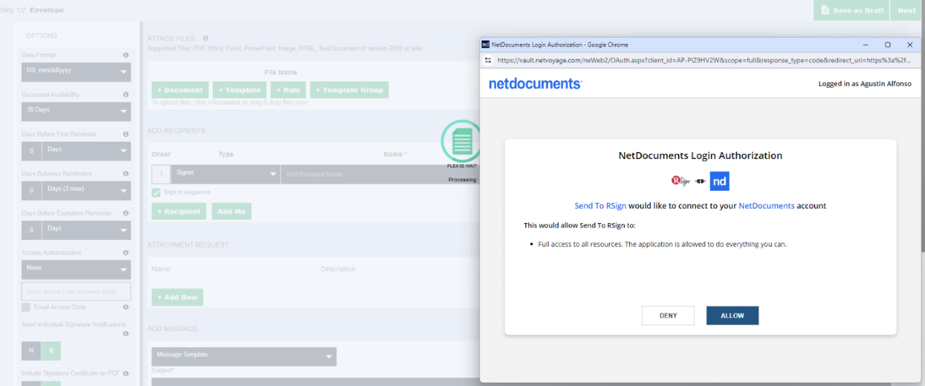Image resolution: width=925 pixels, height=386 pixels.
Task: Click the nd logo icon in authorization dialog
Action: tap(719, 181)
